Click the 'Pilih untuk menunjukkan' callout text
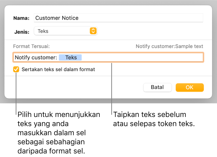The image size is (217, 157). coord(59,115)
